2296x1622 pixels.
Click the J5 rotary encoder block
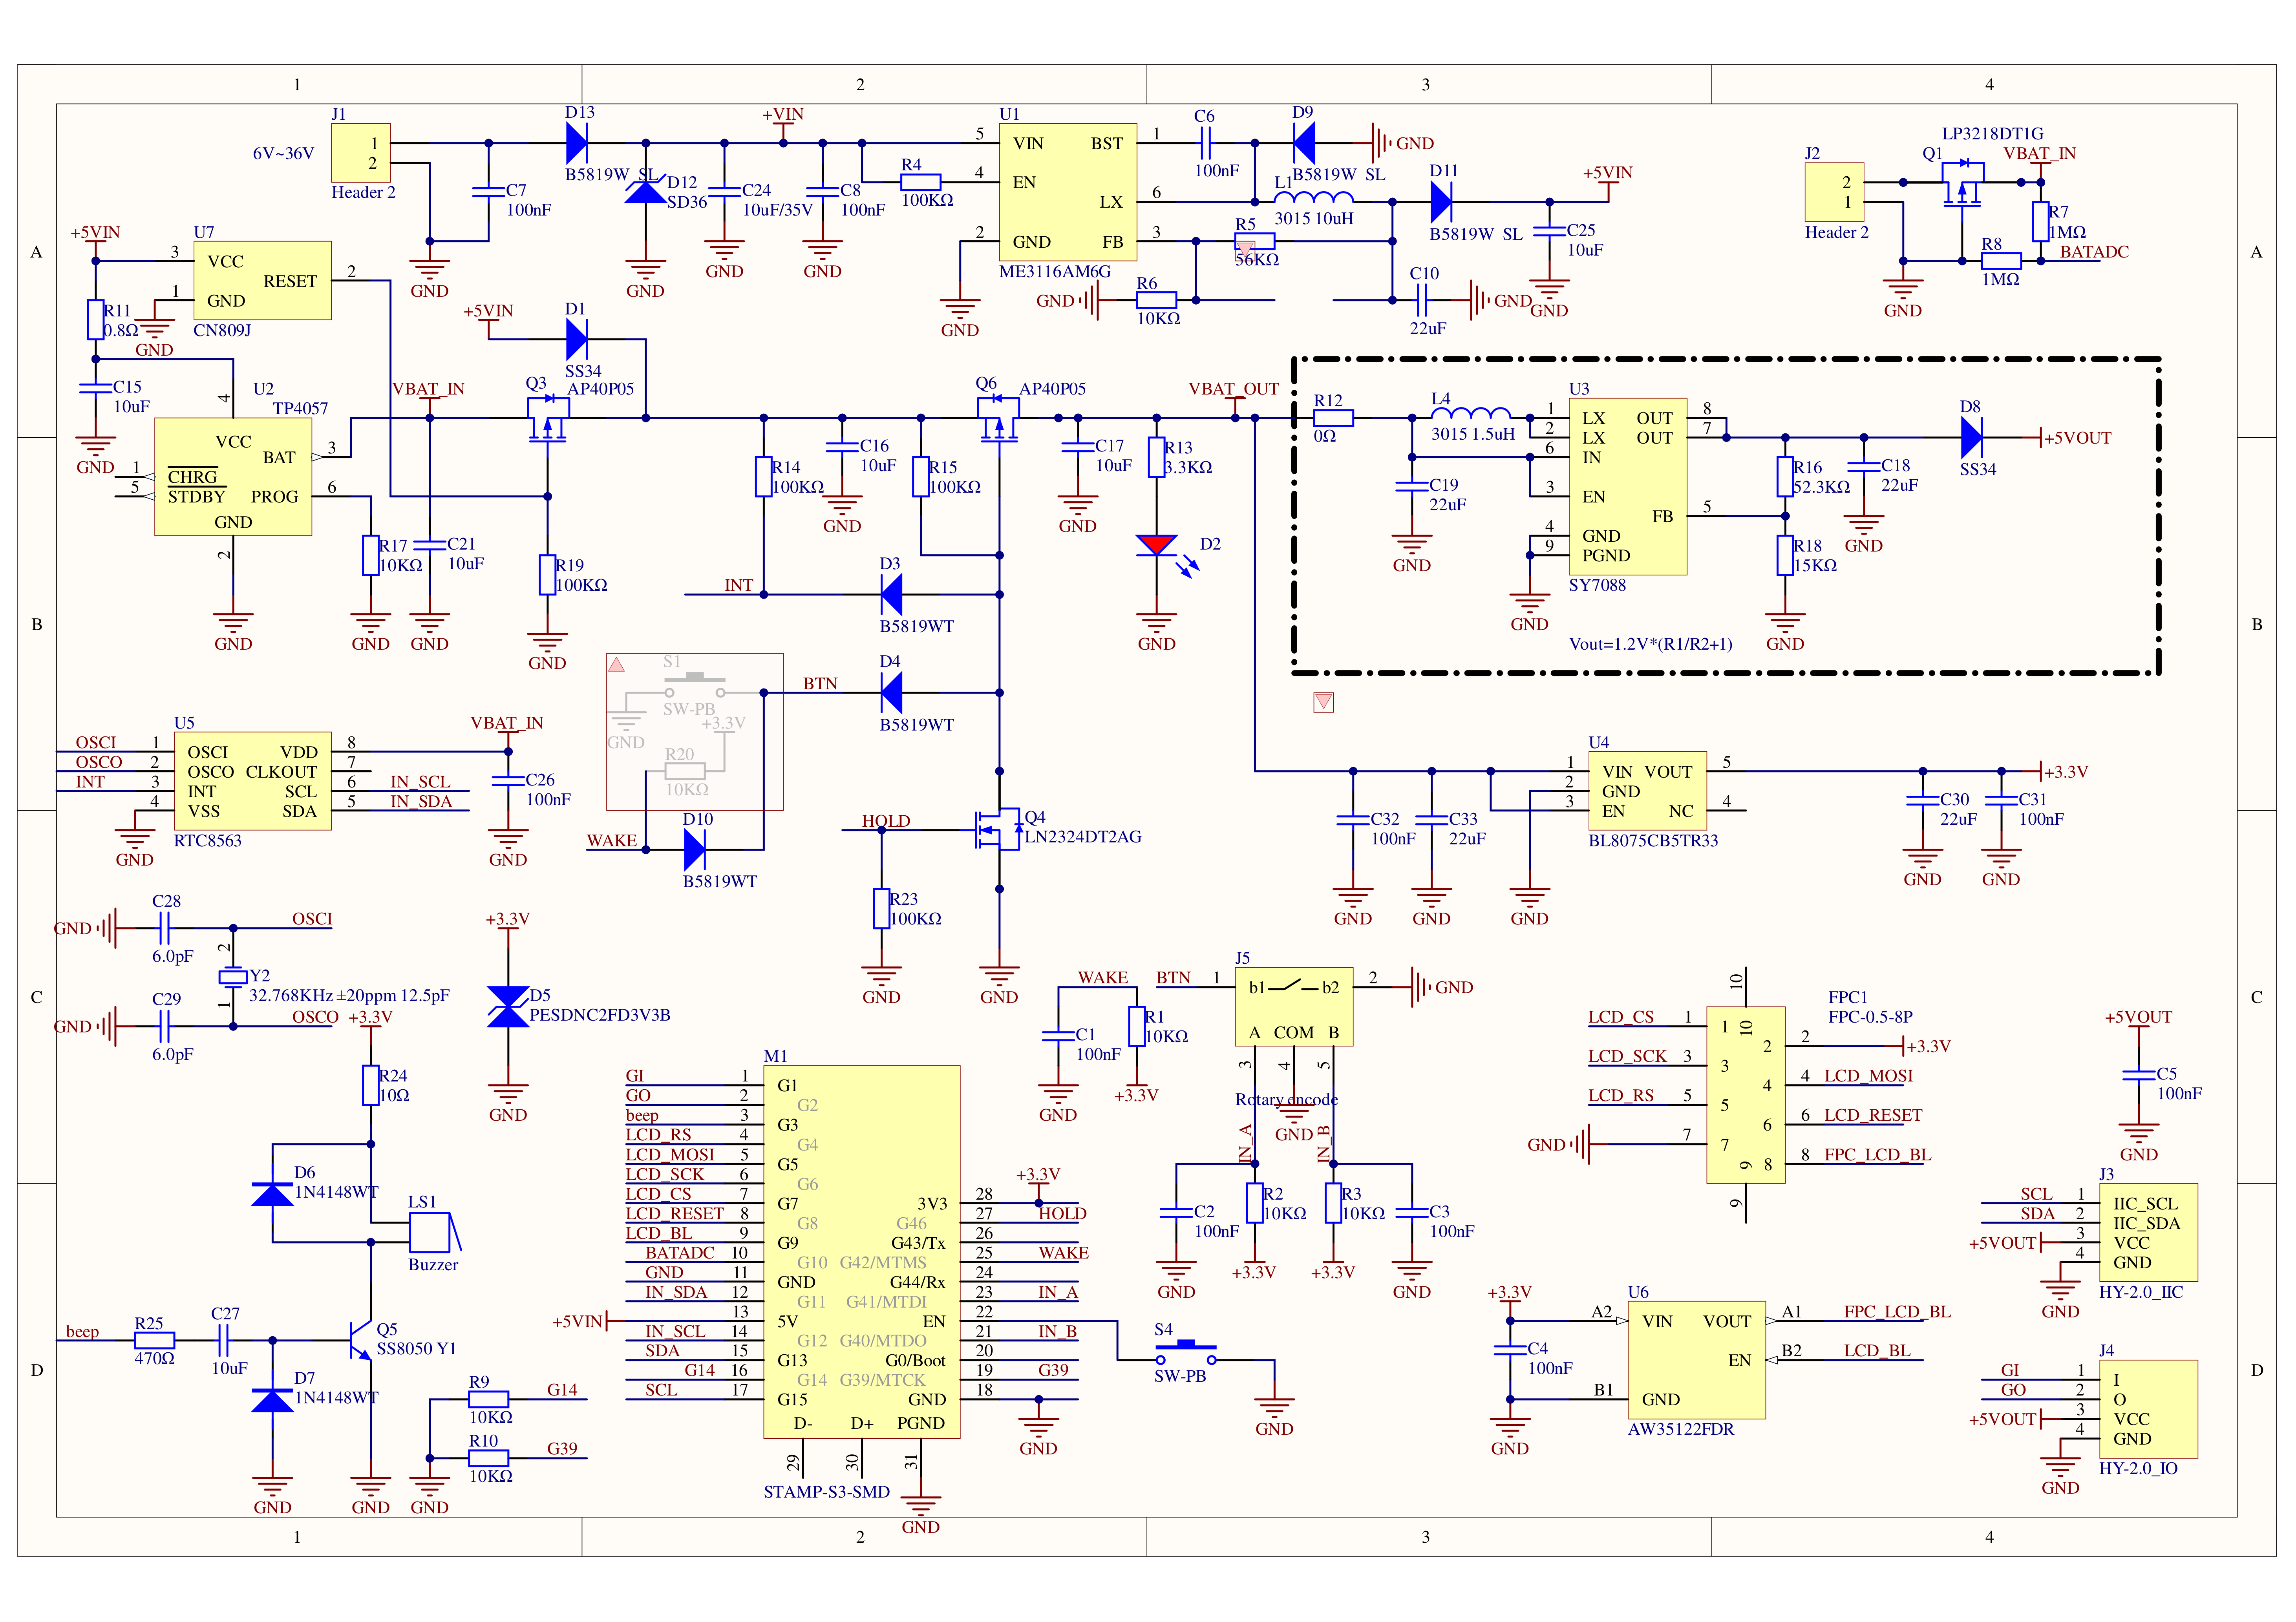[1294, 1007]
